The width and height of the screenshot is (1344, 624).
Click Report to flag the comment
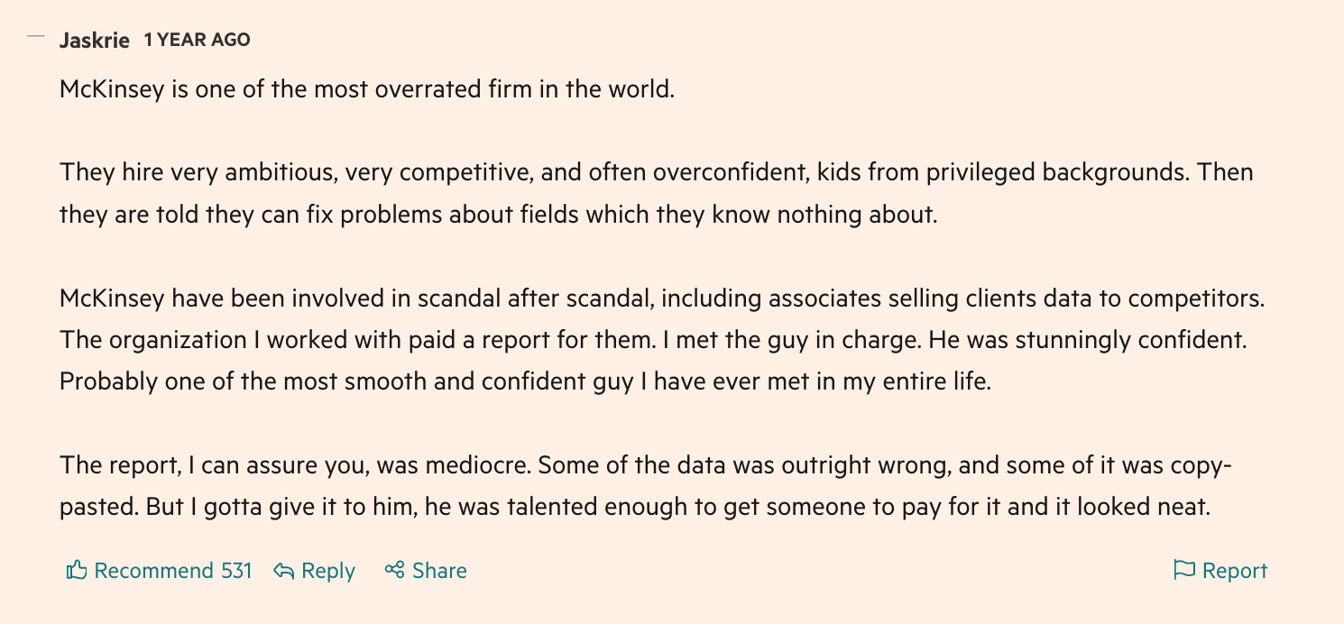point(1234,570)
